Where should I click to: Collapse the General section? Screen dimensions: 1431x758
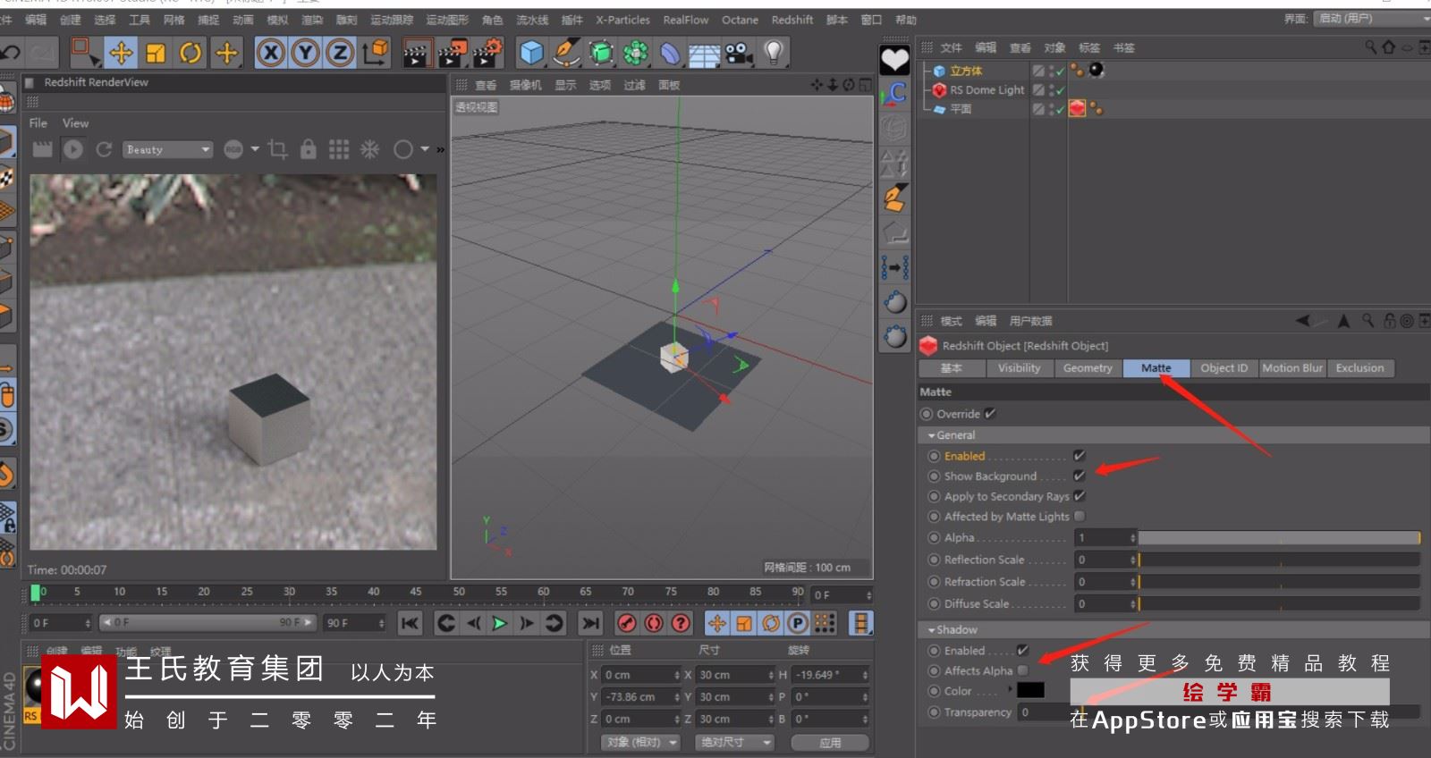[x=932, y=435]
